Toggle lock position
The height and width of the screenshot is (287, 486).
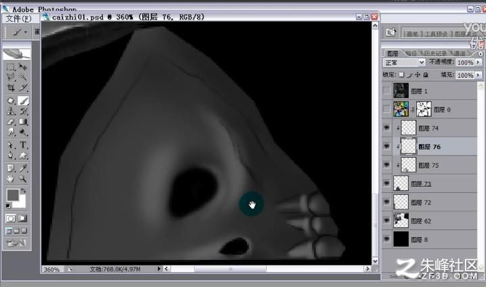[418, 74]
